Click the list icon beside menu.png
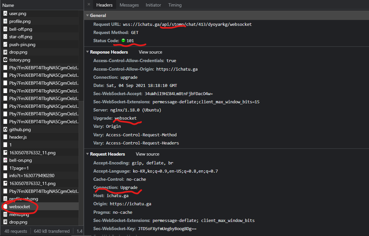This screenshot has height=236, width=369. tap(5, 214)
